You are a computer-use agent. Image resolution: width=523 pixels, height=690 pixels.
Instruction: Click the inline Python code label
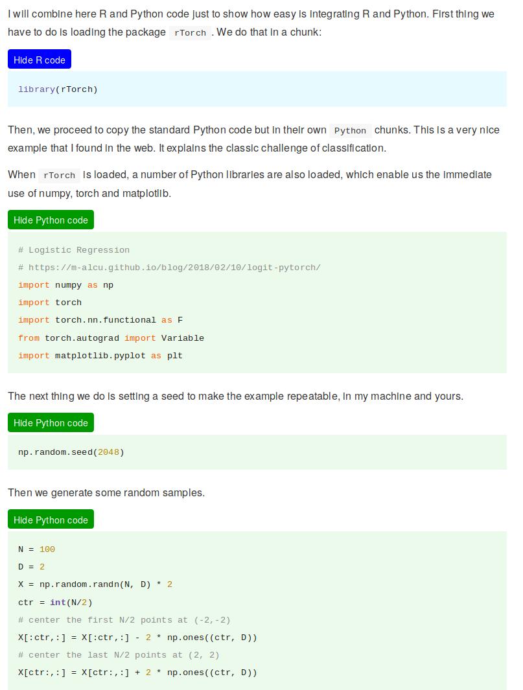[350, 131]
